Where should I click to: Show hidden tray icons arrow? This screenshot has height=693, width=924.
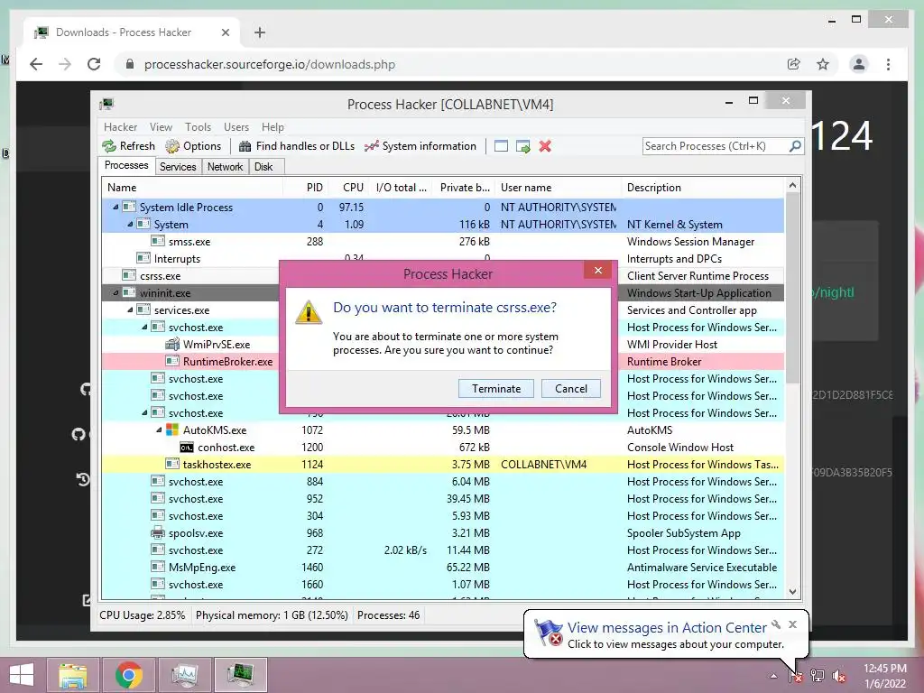coord(773,676)
